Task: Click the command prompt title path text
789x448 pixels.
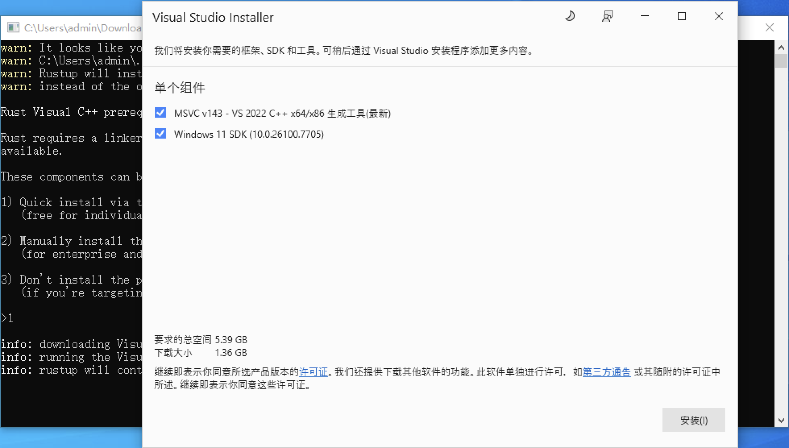Action: click(83, 28)
